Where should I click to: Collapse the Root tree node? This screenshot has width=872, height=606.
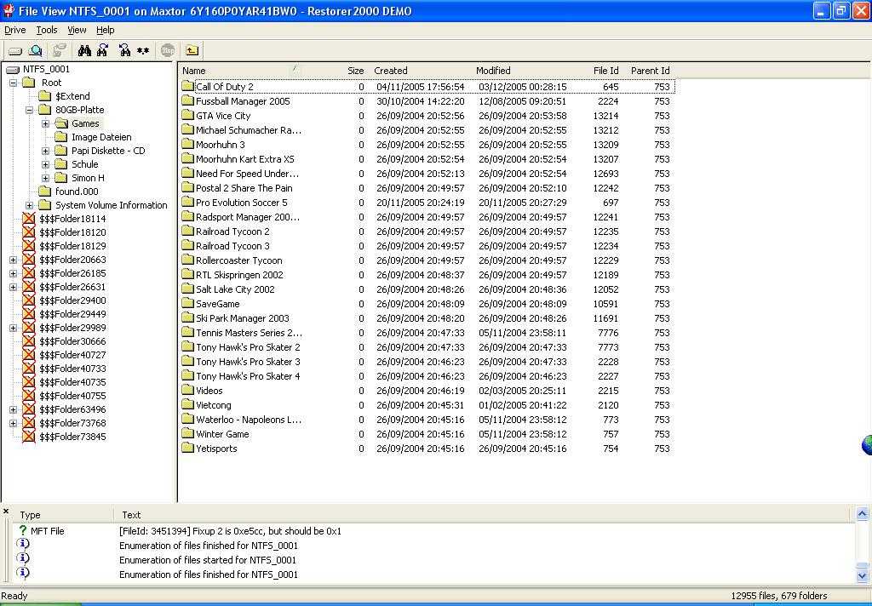click(x=13, y=83)
